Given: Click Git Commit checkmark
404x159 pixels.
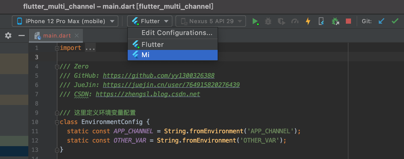Looking at the screenshot, I should 395,21.
